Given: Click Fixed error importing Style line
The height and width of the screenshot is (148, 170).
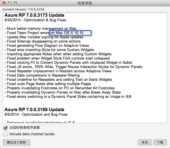Looking at the screenshot, I should click(49, 50).
